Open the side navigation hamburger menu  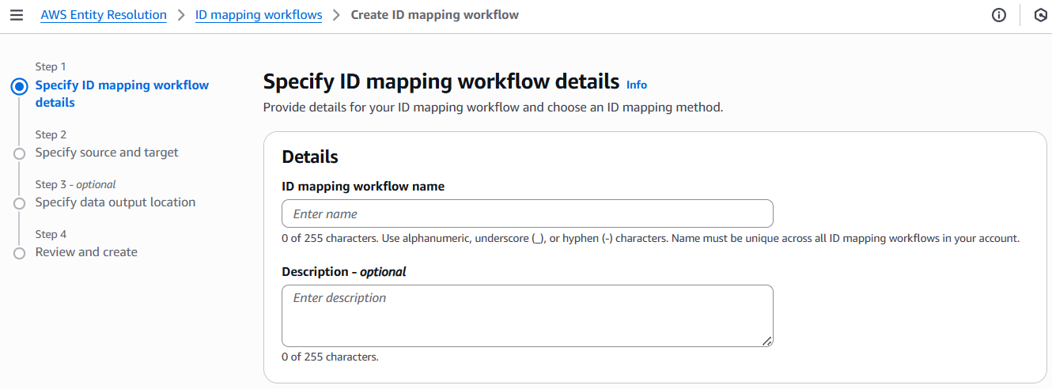[17, 15]
